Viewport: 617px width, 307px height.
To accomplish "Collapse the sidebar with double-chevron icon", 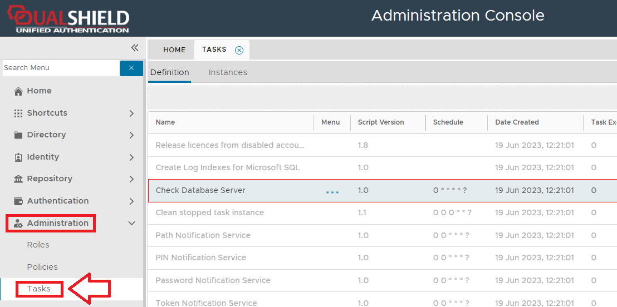I will [134, 48].
